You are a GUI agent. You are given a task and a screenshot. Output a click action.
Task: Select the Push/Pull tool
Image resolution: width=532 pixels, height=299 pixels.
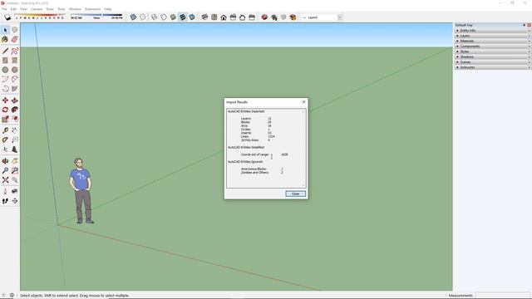click(15, 100)
